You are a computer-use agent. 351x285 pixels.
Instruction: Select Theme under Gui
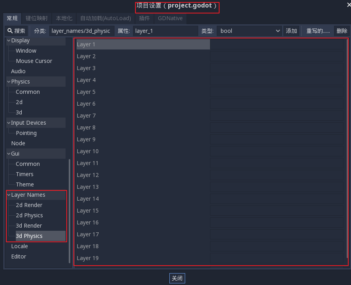(25, 184)
